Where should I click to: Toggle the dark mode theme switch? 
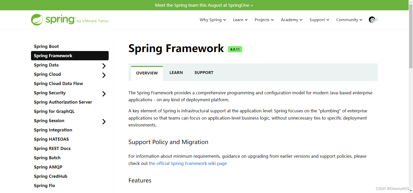[374, 20]
